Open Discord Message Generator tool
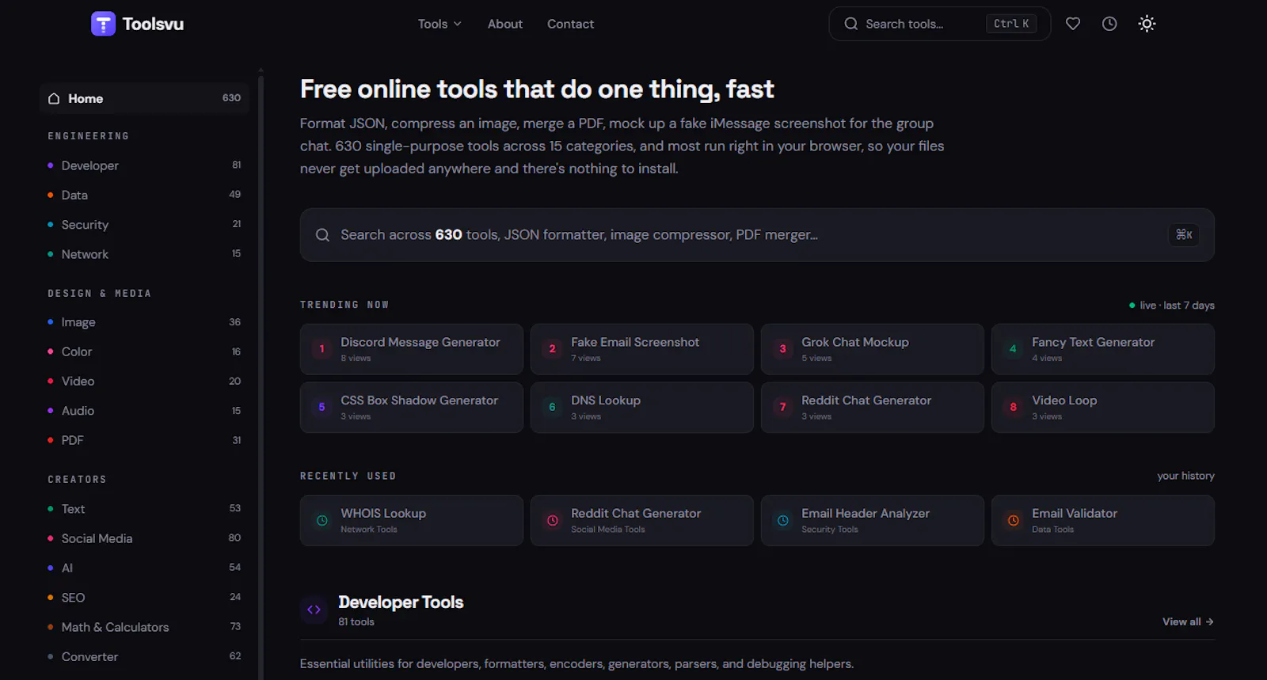1267x680 pixels. coord(412,349)
